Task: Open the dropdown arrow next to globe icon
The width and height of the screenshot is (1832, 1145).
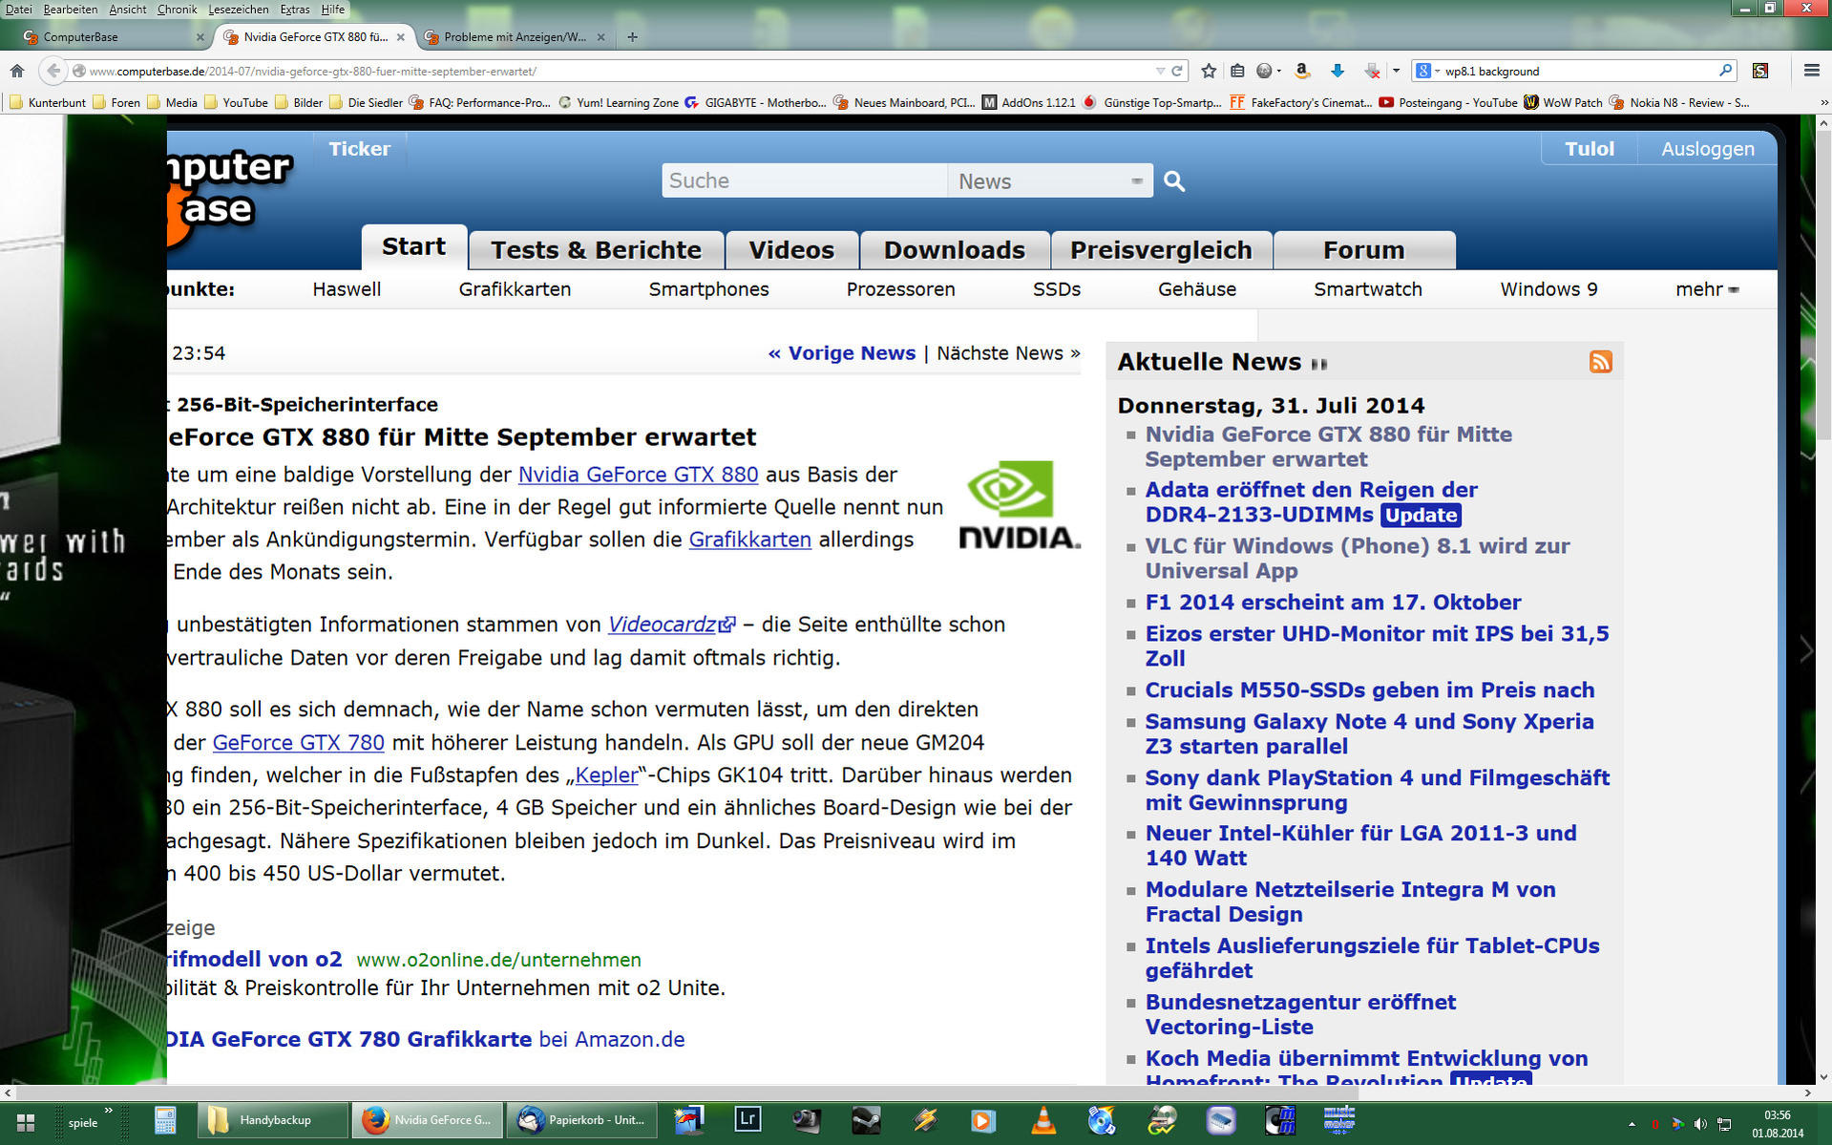Action: point(1279,71)
